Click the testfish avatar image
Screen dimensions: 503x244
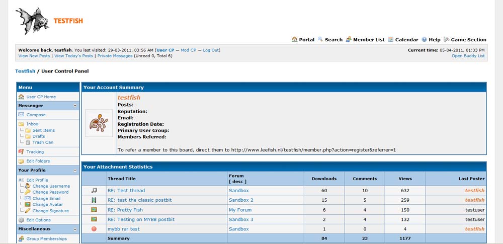pyautogui.click(x=99, y=123)
